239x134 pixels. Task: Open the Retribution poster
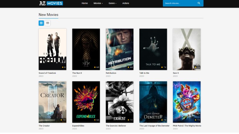coord(120,49)
